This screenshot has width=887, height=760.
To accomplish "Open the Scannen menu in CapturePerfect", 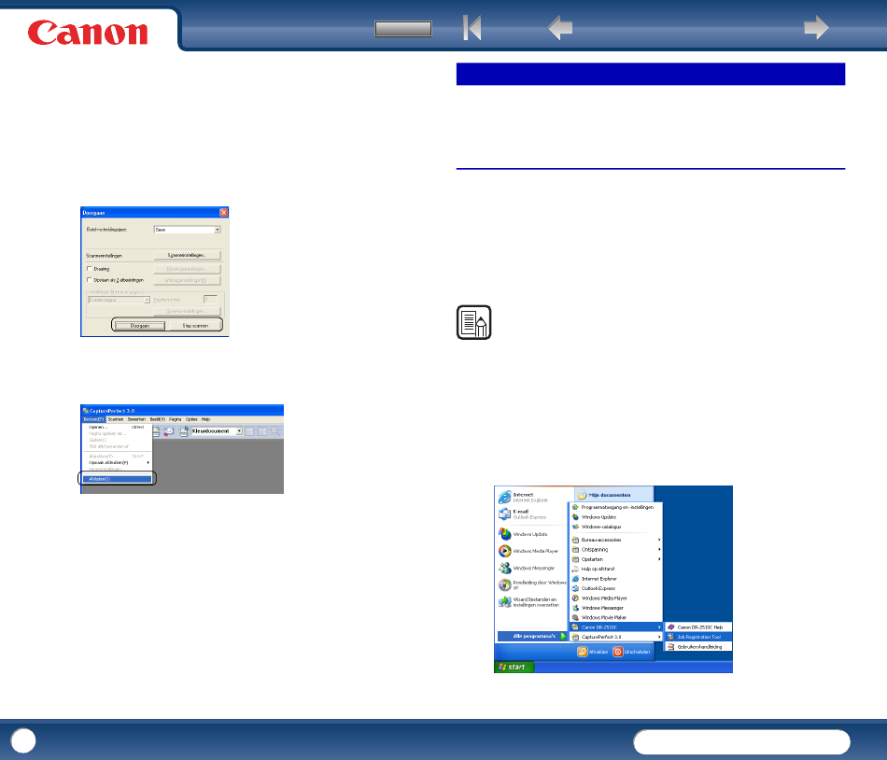I will (x=116, y=419).
